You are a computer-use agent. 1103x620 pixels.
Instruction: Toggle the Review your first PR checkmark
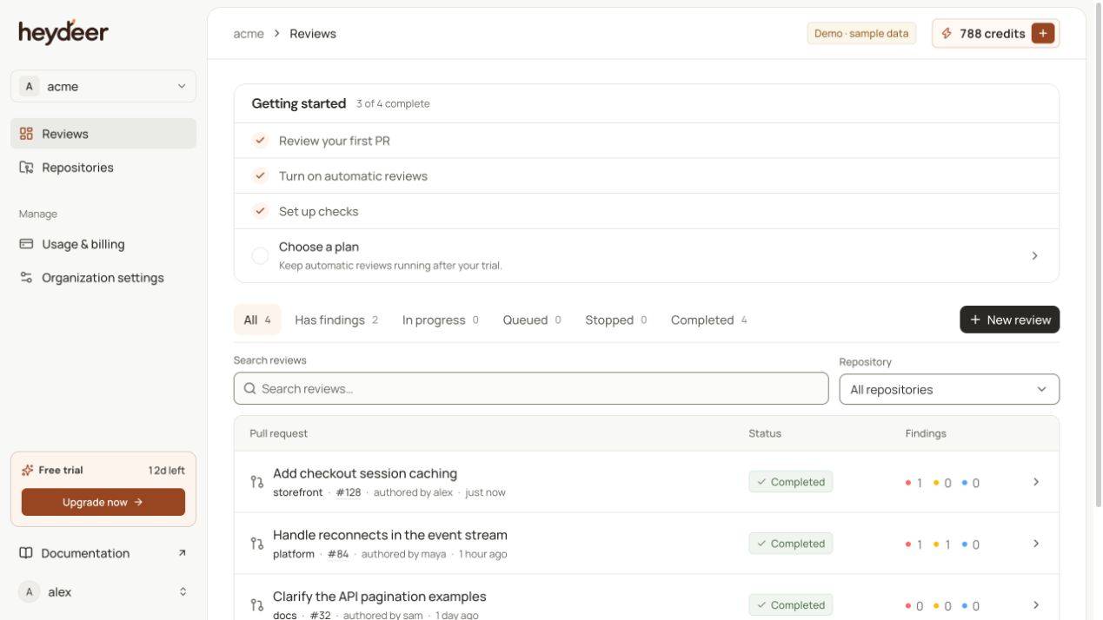point(260,141)
